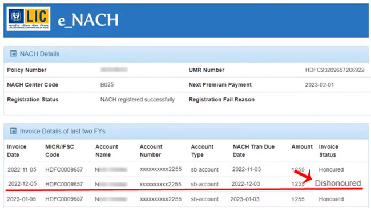Viewport: 371px width, 208px height.
Task: Click the NACH Details panel icon
Action: [13, 54]
